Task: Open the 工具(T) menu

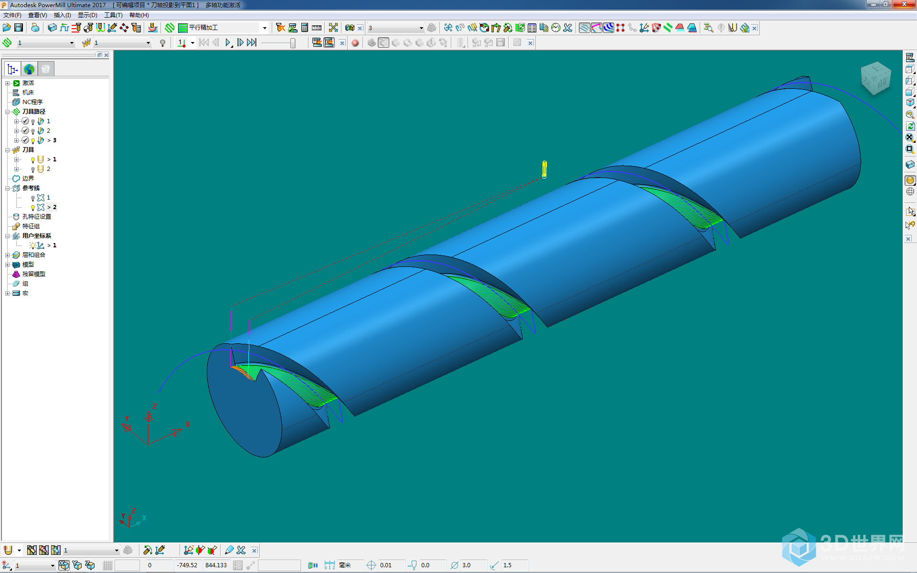Action: 113,15
